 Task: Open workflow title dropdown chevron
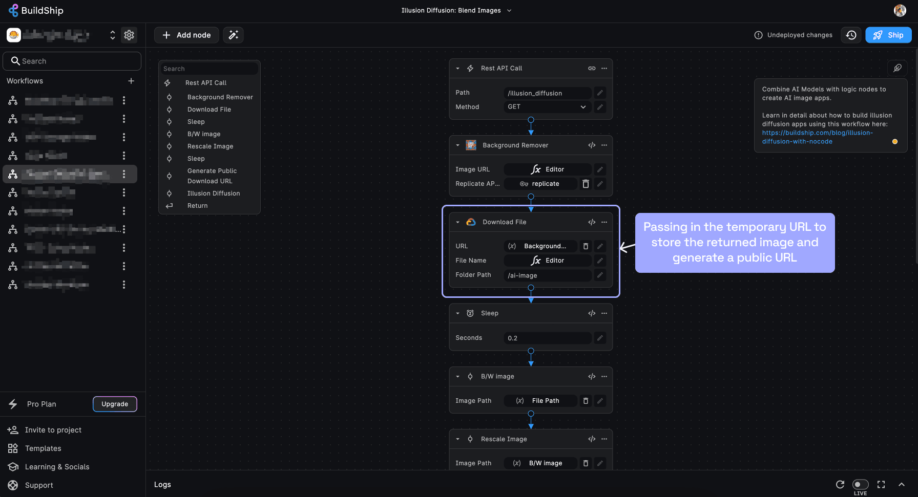[x=509, y=10]
